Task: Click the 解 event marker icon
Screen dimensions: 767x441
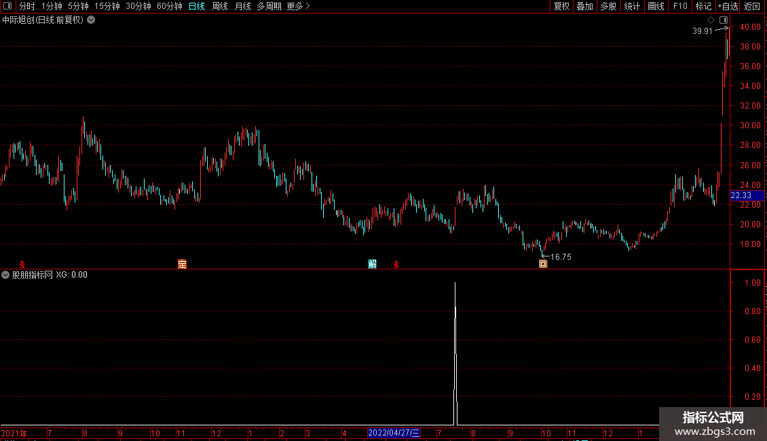Action: (x=372, y=264)
